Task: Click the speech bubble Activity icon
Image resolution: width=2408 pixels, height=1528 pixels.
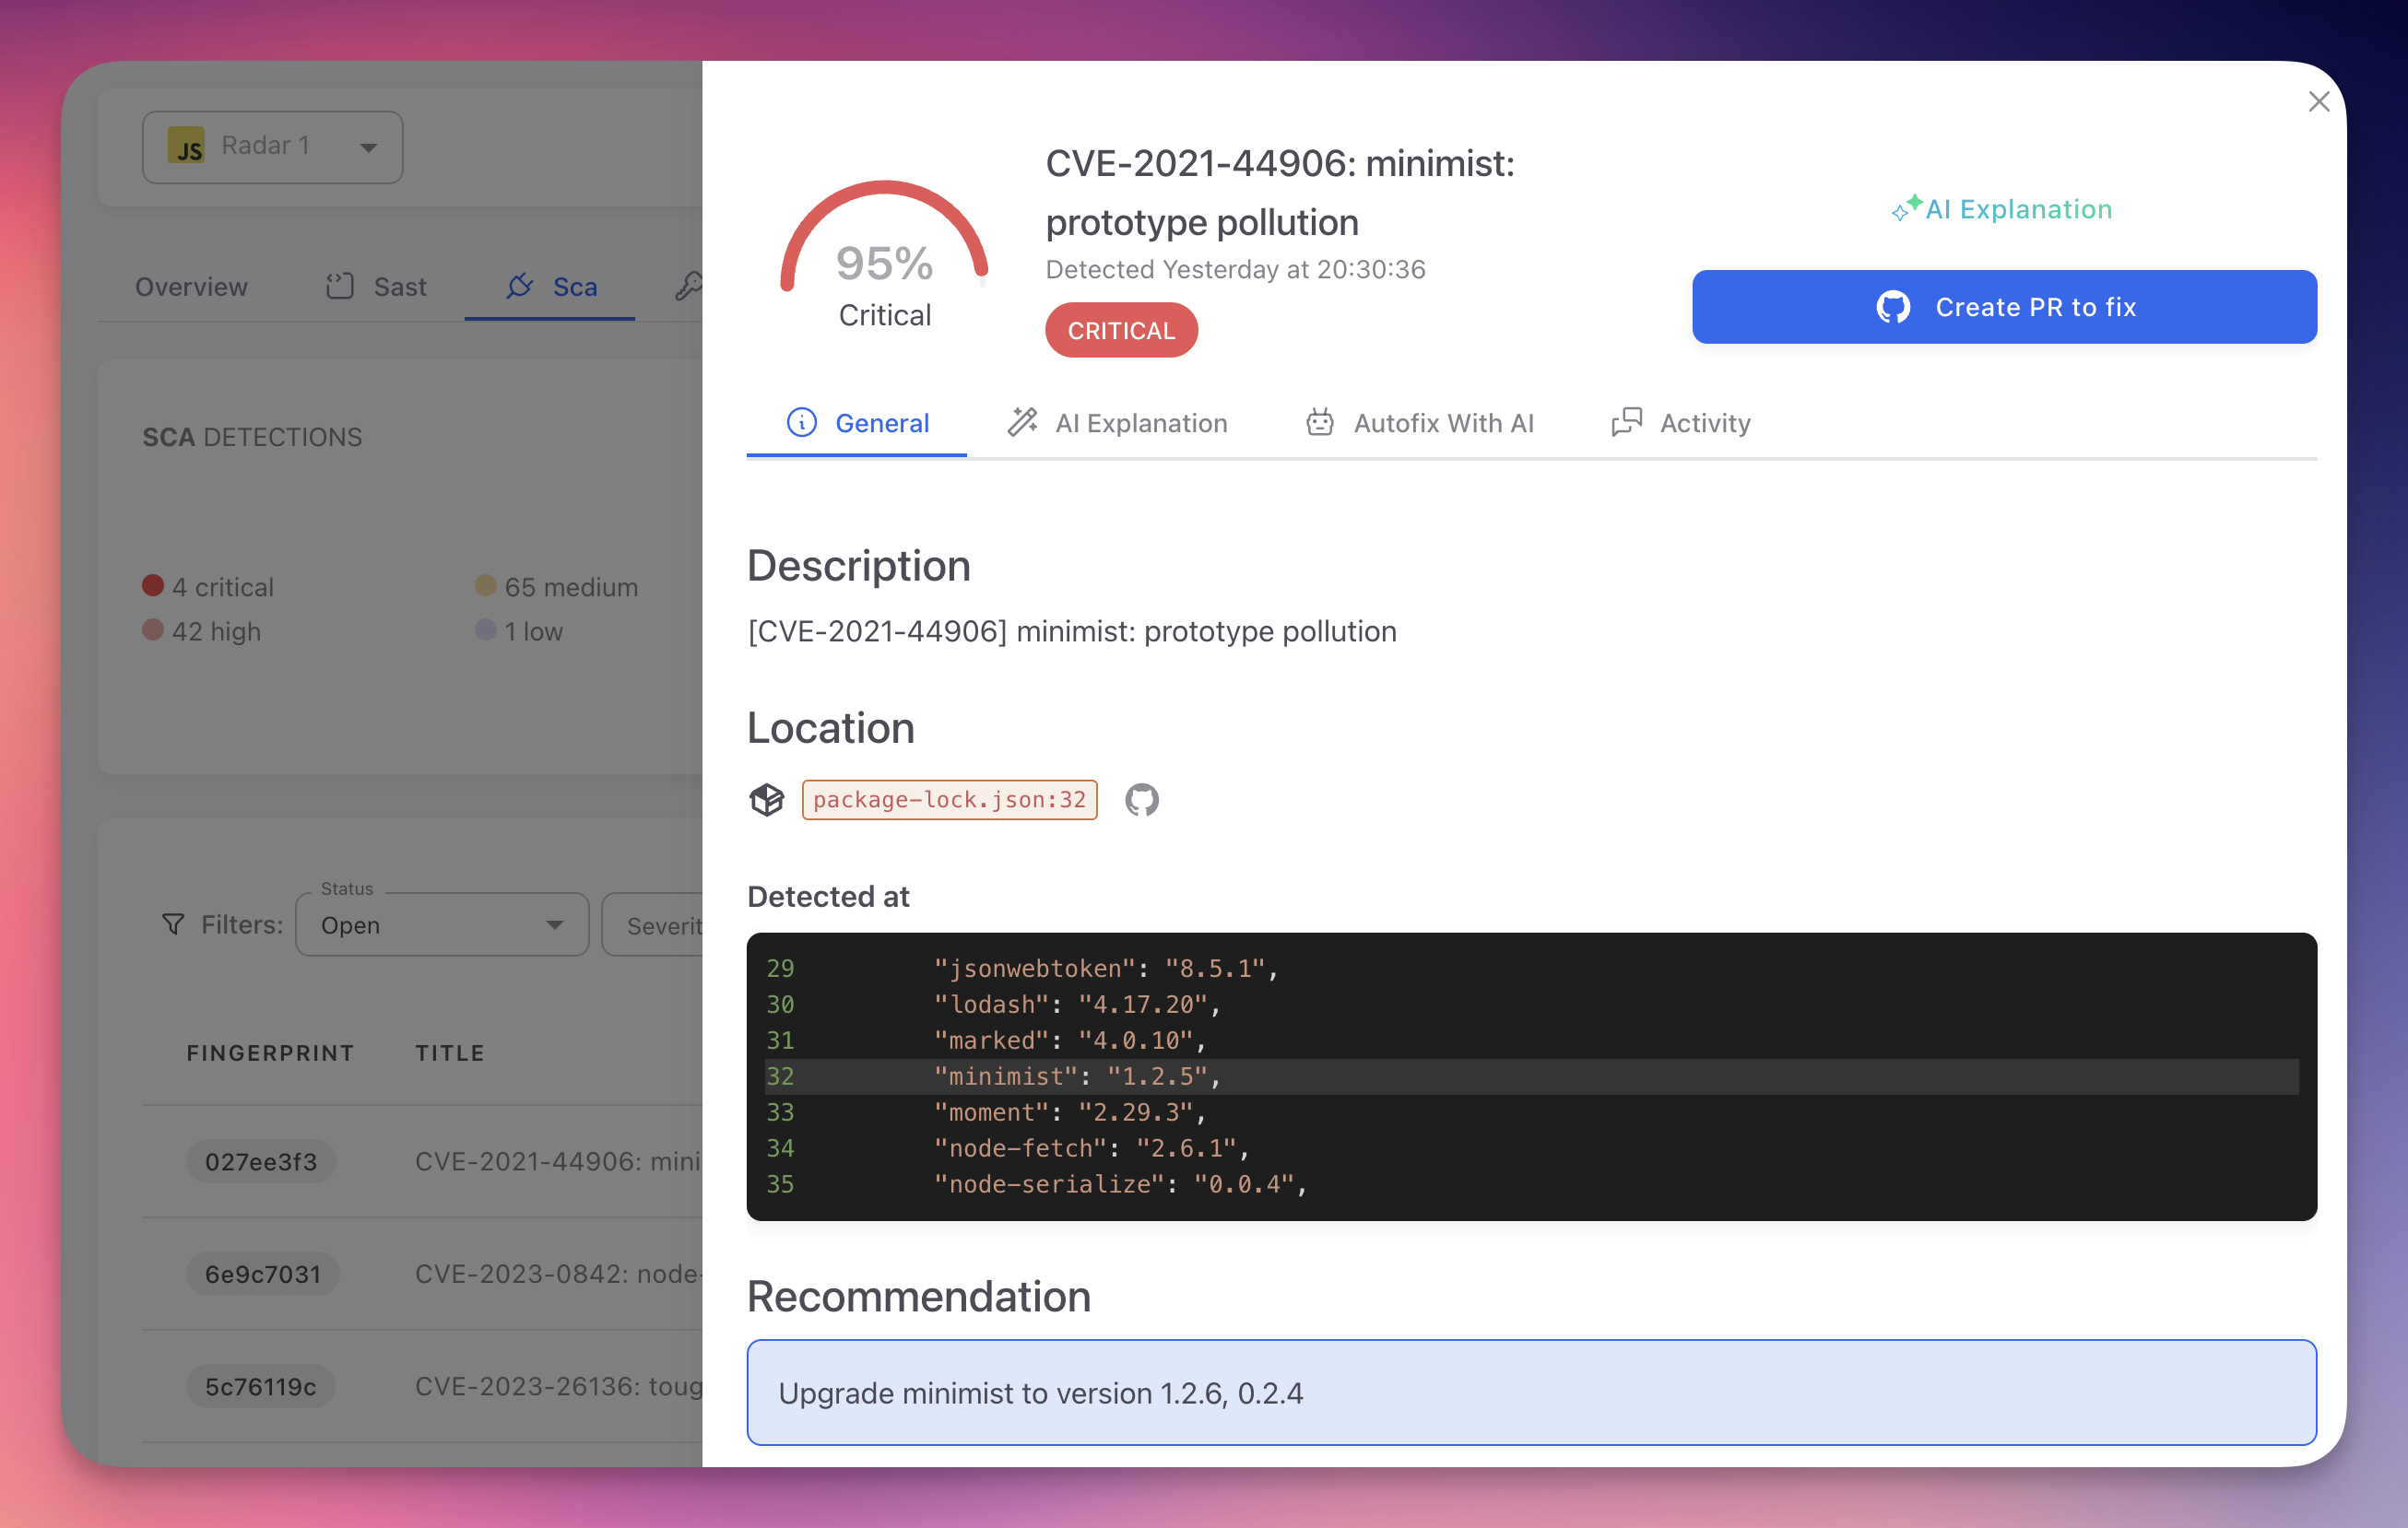Action: pyautogui.click(x=1625, y=423)
